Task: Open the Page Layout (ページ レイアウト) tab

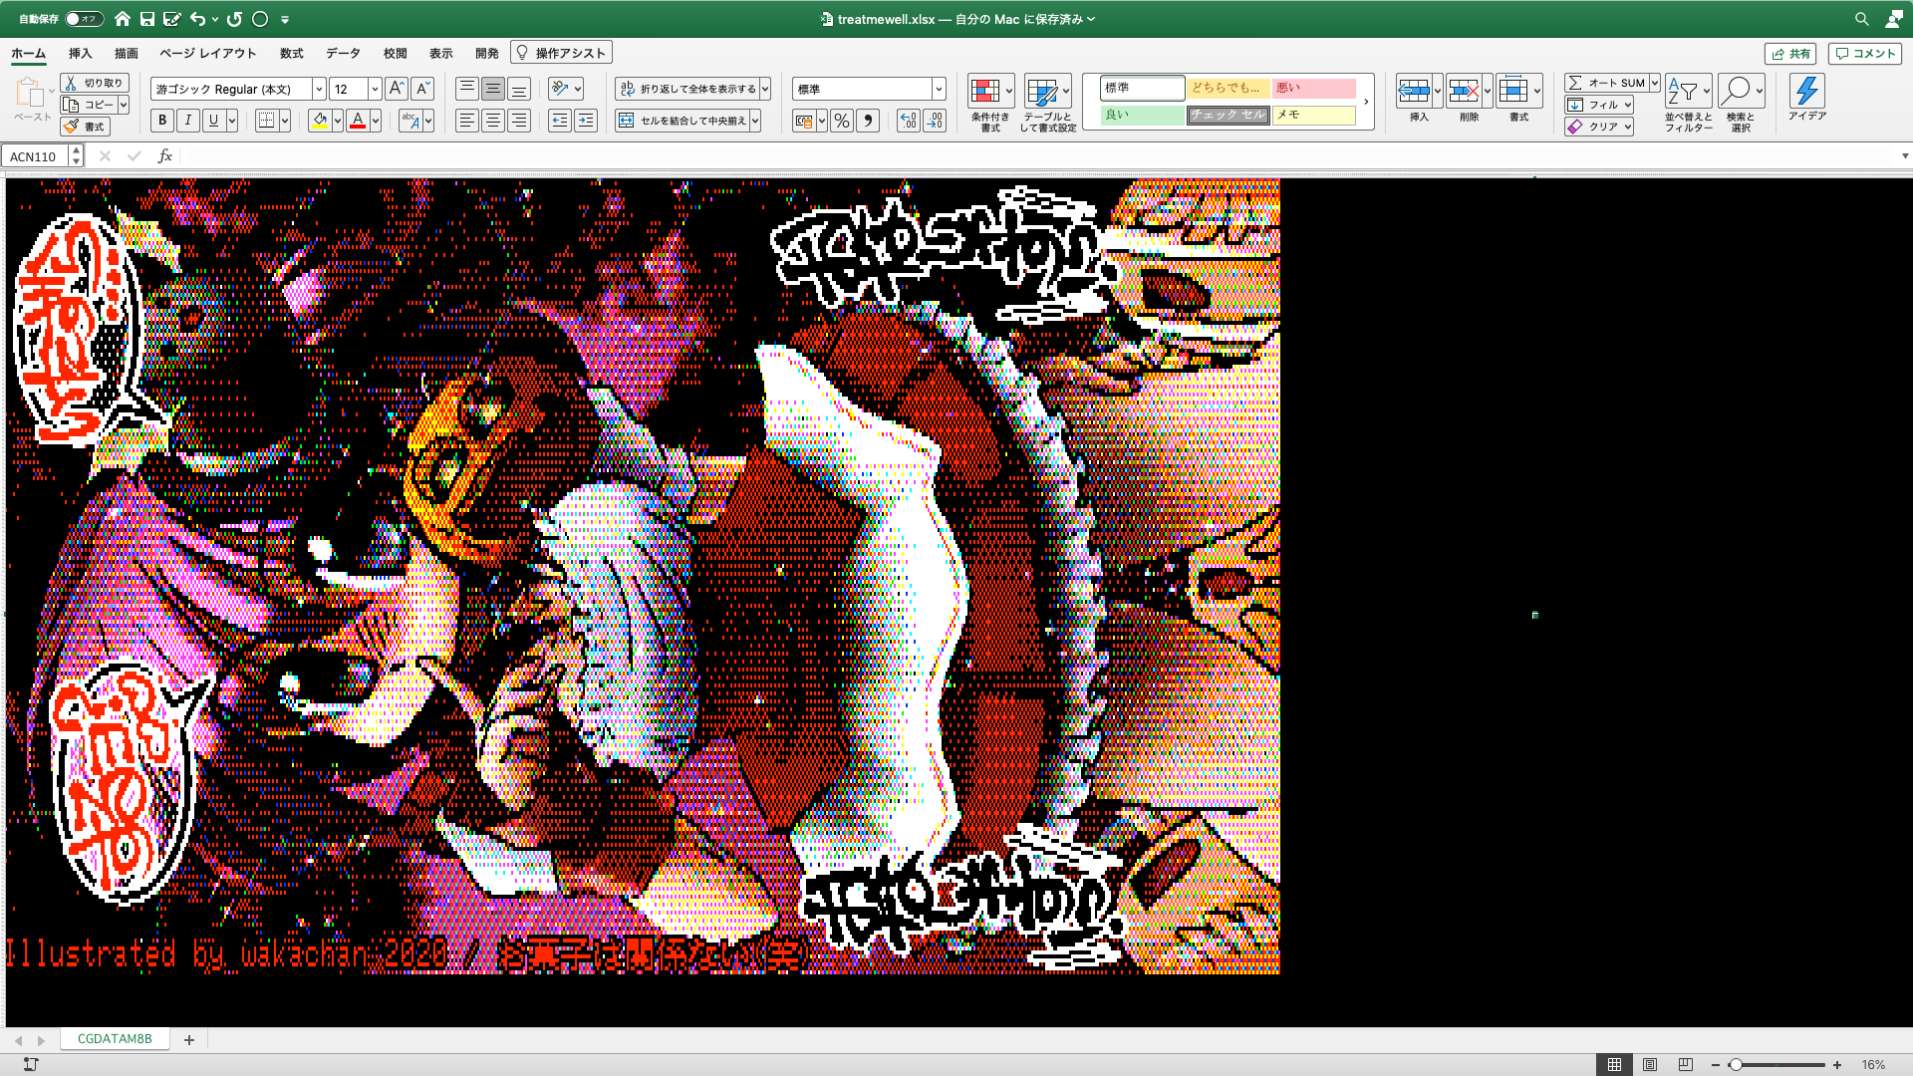Action: tap(208, 54)
